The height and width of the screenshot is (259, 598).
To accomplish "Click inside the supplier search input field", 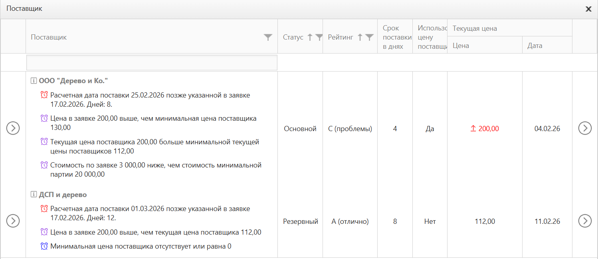I will (151, 62).
